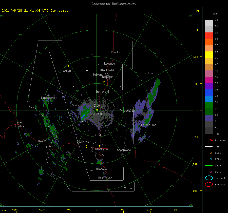
Task: Select the red 60-65 dBZ color swatch
Action: (x=209, y=36)
